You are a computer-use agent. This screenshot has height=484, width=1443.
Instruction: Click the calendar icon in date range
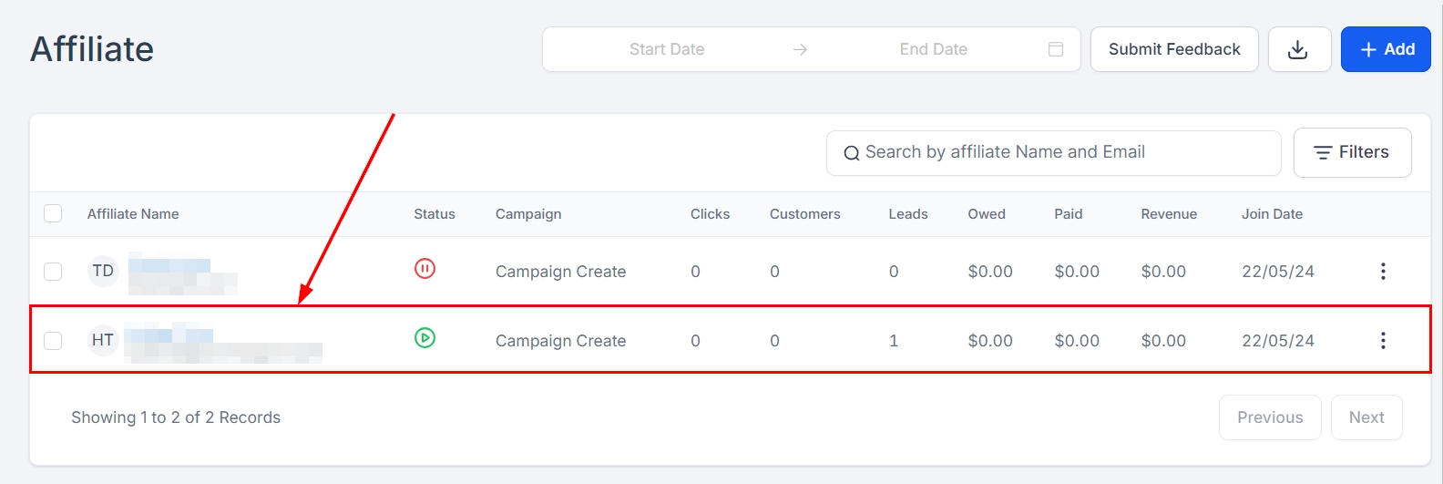(1056, 49)
